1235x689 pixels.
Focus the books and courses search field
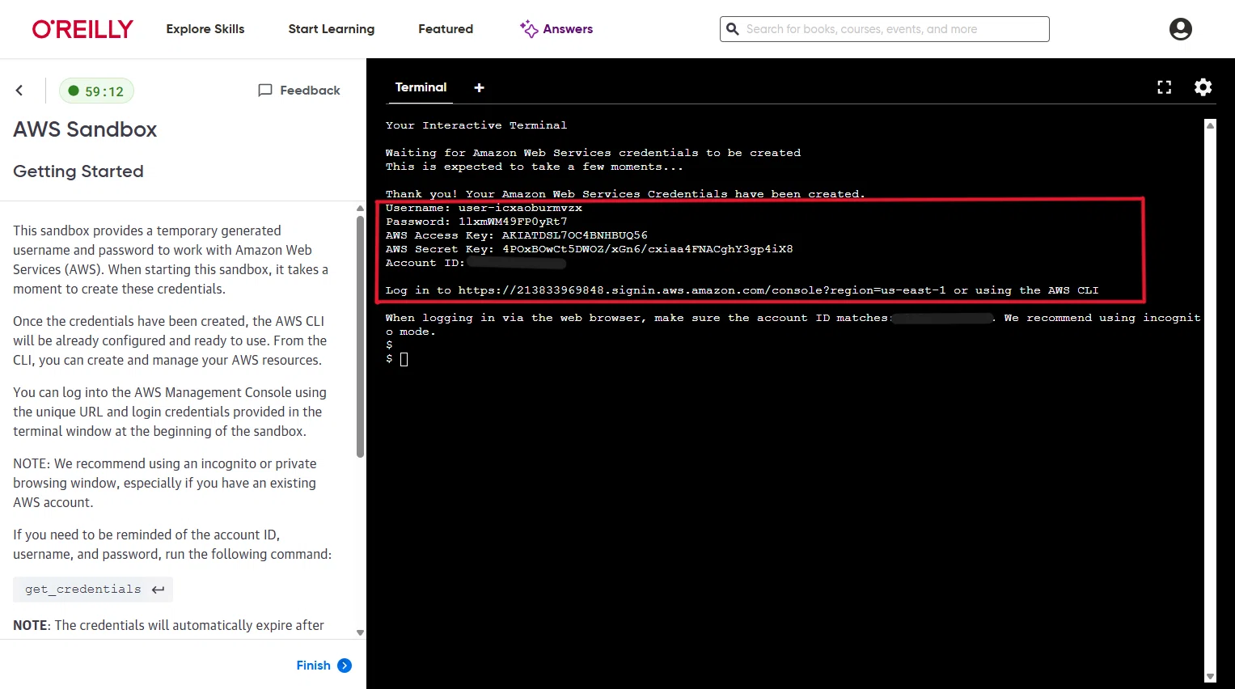(885, 29)
